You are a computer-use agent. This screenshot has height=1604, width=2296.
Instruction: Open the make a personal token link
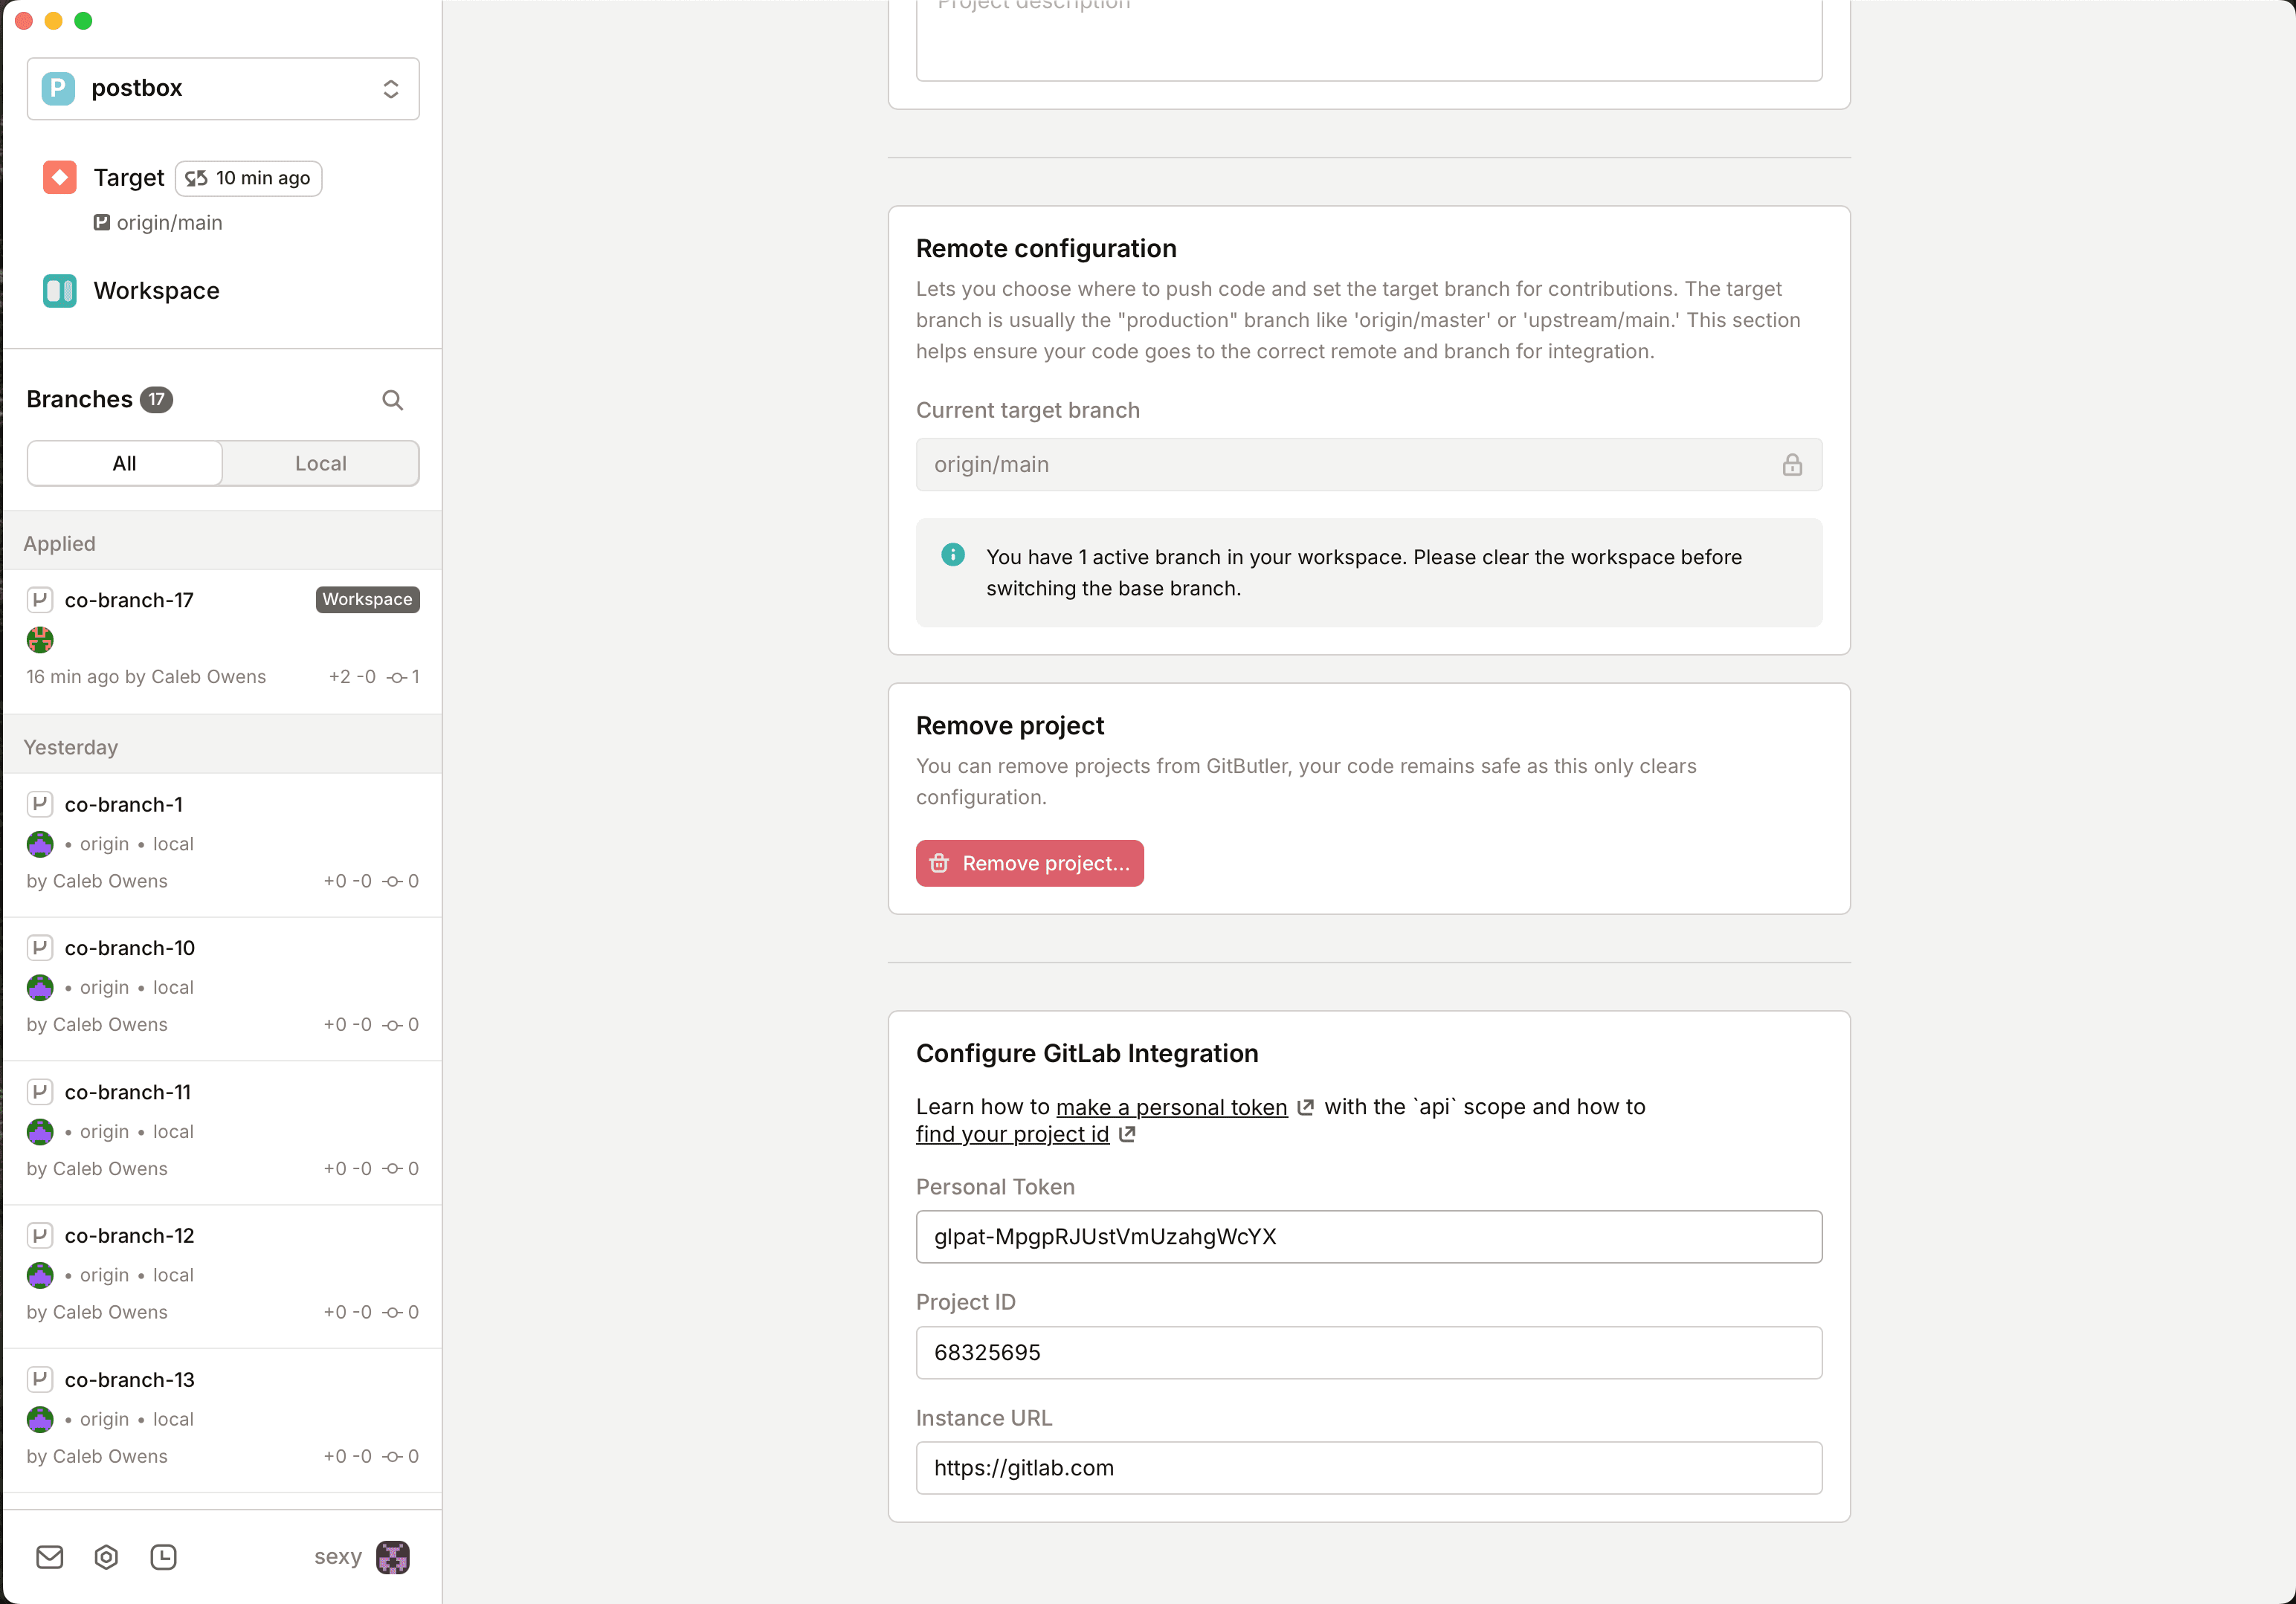pos(1171,1107)
